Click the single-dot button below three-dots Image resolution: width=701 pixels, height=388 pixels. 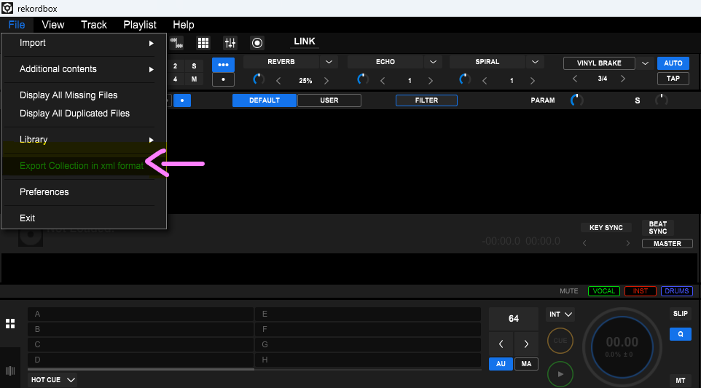click(223, 79)
